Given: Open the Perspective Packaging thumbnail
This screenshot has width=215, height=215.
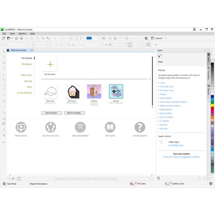Looking at the screenshot, I should click(x=94, y=92).
